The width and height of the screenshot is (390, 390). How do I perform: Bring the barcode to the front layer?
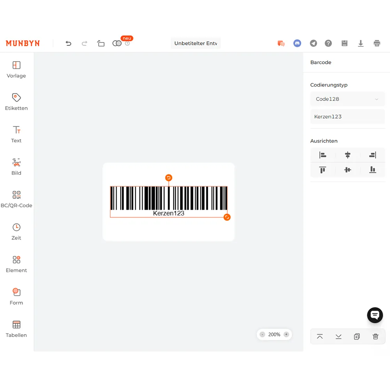click(x=320, y=337)
